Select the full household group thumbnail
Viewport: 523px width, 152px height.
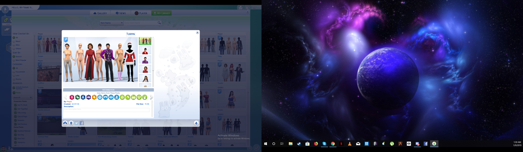(x=145, y=41)
